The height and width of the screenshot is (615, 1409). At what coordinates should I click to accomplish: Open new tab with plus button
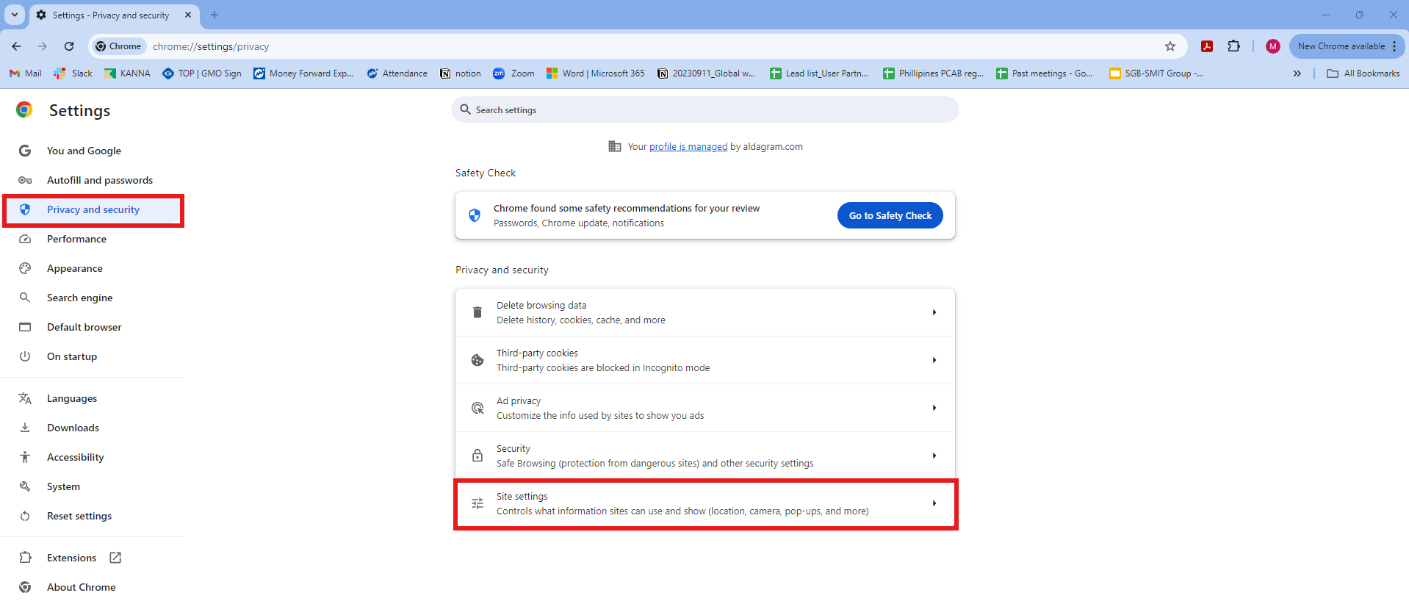pyautogui.click(x=215, y=15)
